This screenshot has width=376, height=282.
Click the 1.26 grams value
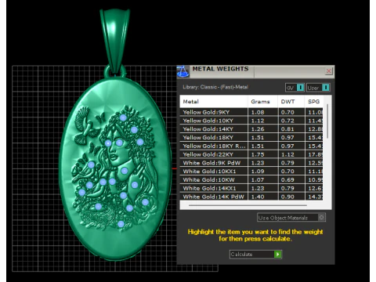[x=258, y=129]
